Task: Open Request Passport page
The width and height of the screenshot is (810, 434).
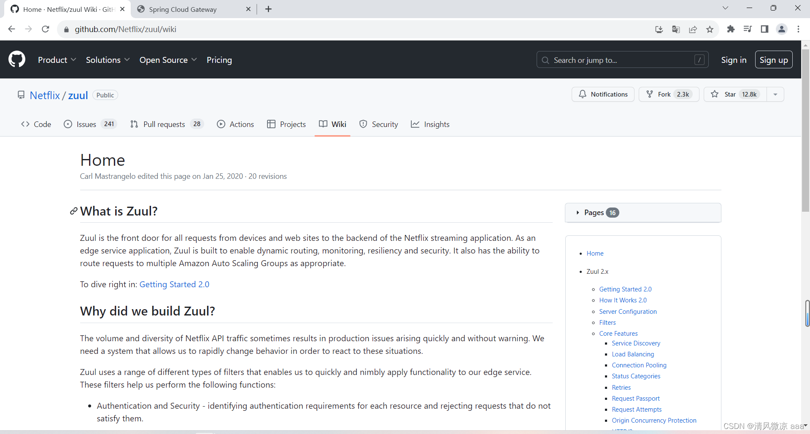Action: click(636, 398)
